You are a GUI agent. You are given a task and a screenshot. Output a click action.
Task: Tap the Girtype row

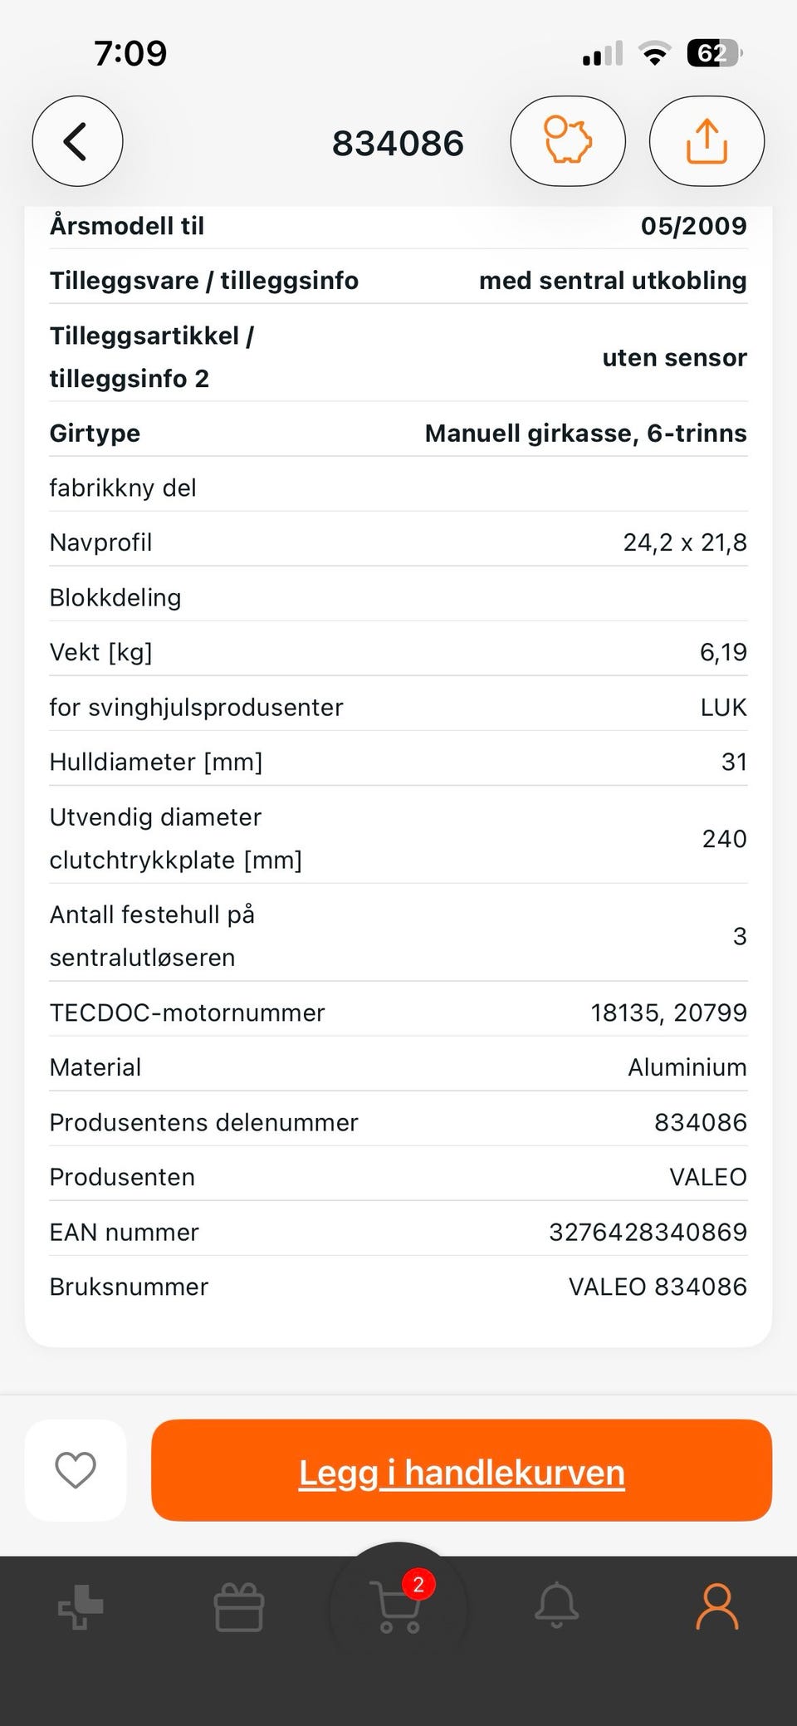398,433
